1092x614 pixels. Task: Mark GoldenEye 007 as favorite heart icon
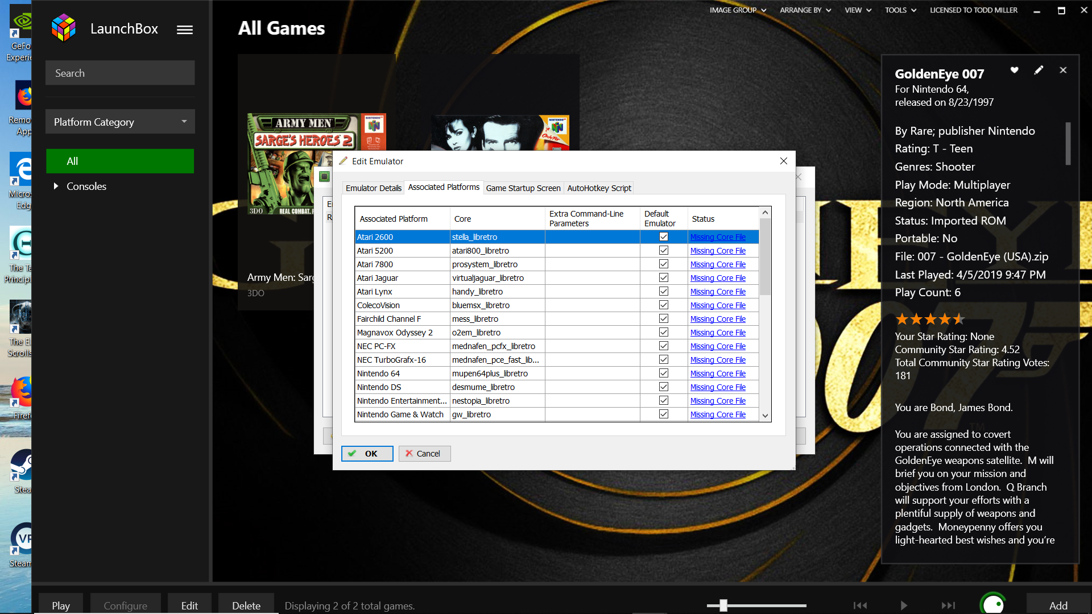pyautogui.click(x=1014, y=70)
